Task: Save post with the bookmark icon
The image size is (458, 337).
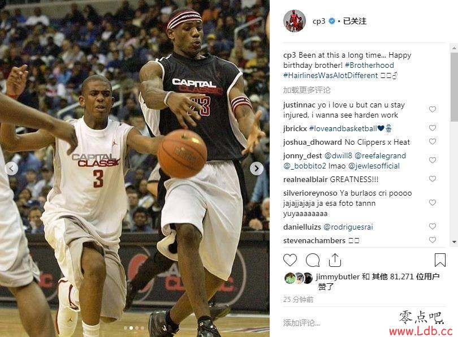Action: (440, 260)
